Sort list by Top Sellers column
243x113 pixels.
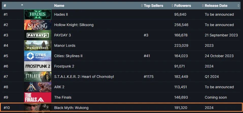pyautogui.click(x=153, y=6)
